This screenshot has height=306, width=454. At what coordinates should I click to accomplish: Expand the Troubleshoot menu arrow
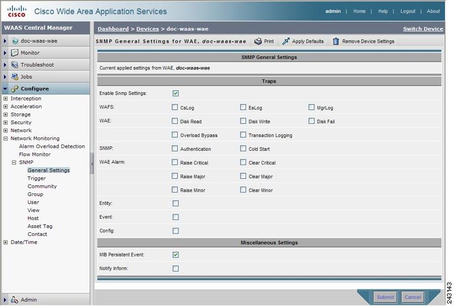coord(5,65)
